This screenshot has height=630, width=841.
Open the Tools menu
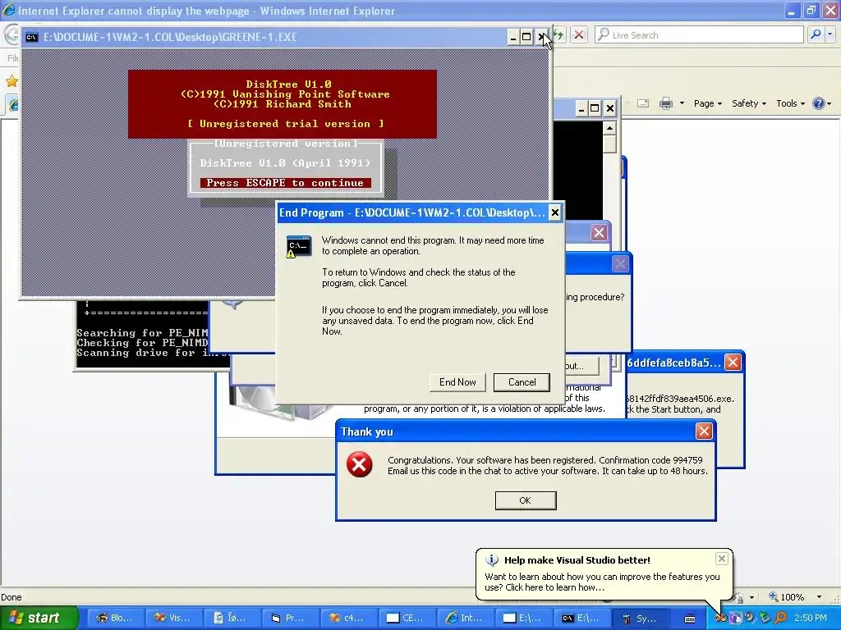(x=790, y=103)
